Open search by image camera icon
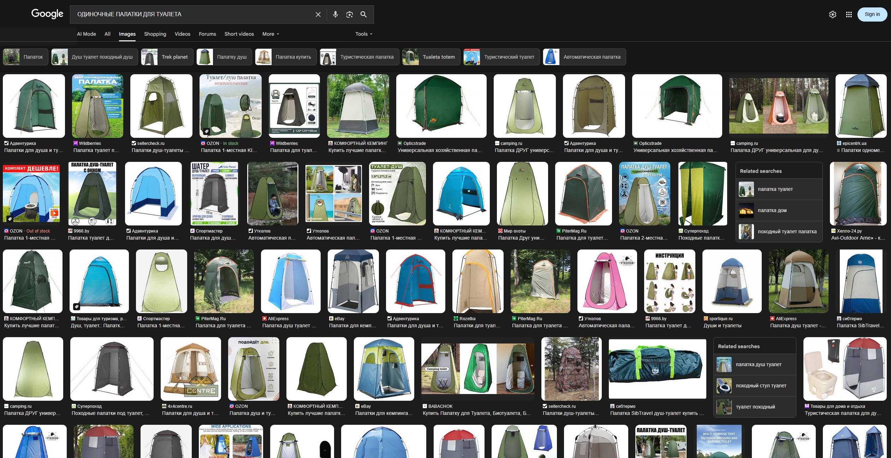The width and height of the screenshot is (891, 458). click(x=349, y=14)
